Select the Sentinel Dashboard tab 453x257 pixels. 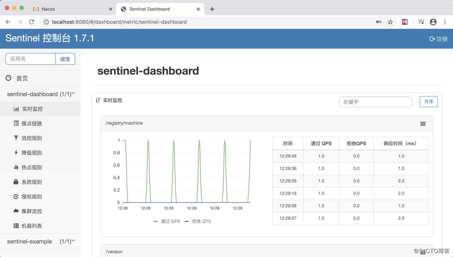160,9
